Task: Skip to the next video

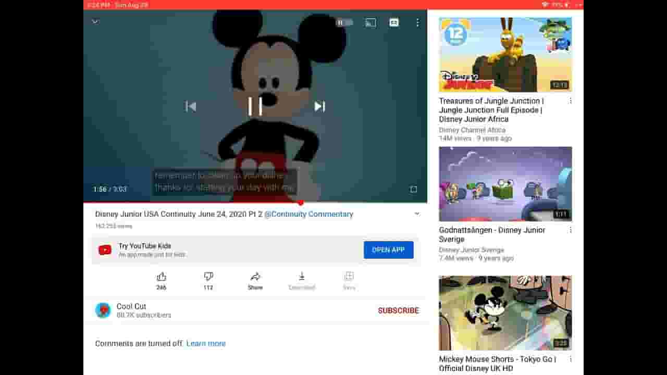Action: (x=319, y=106)
